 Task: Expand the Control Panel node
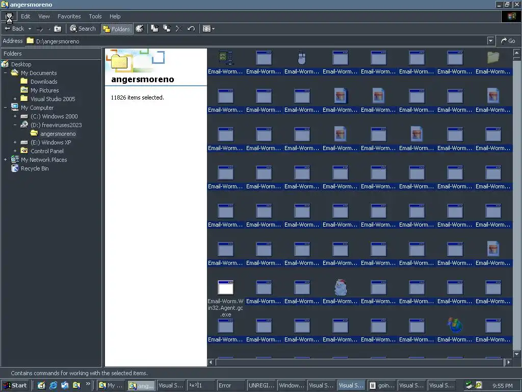15,151
